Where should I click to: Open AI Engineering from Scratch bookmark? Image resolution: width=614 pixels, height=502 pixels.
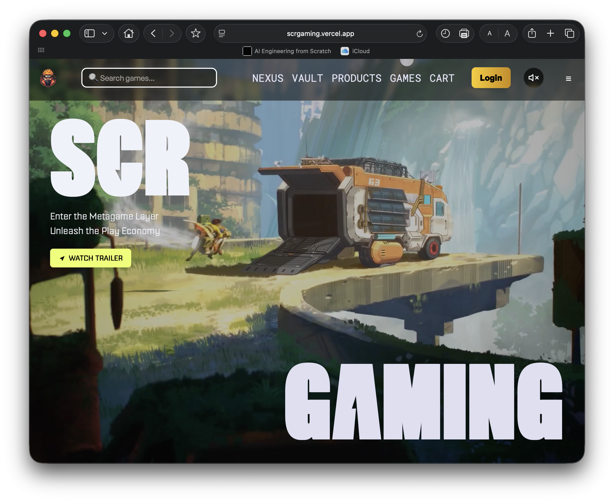click(287, 51)
